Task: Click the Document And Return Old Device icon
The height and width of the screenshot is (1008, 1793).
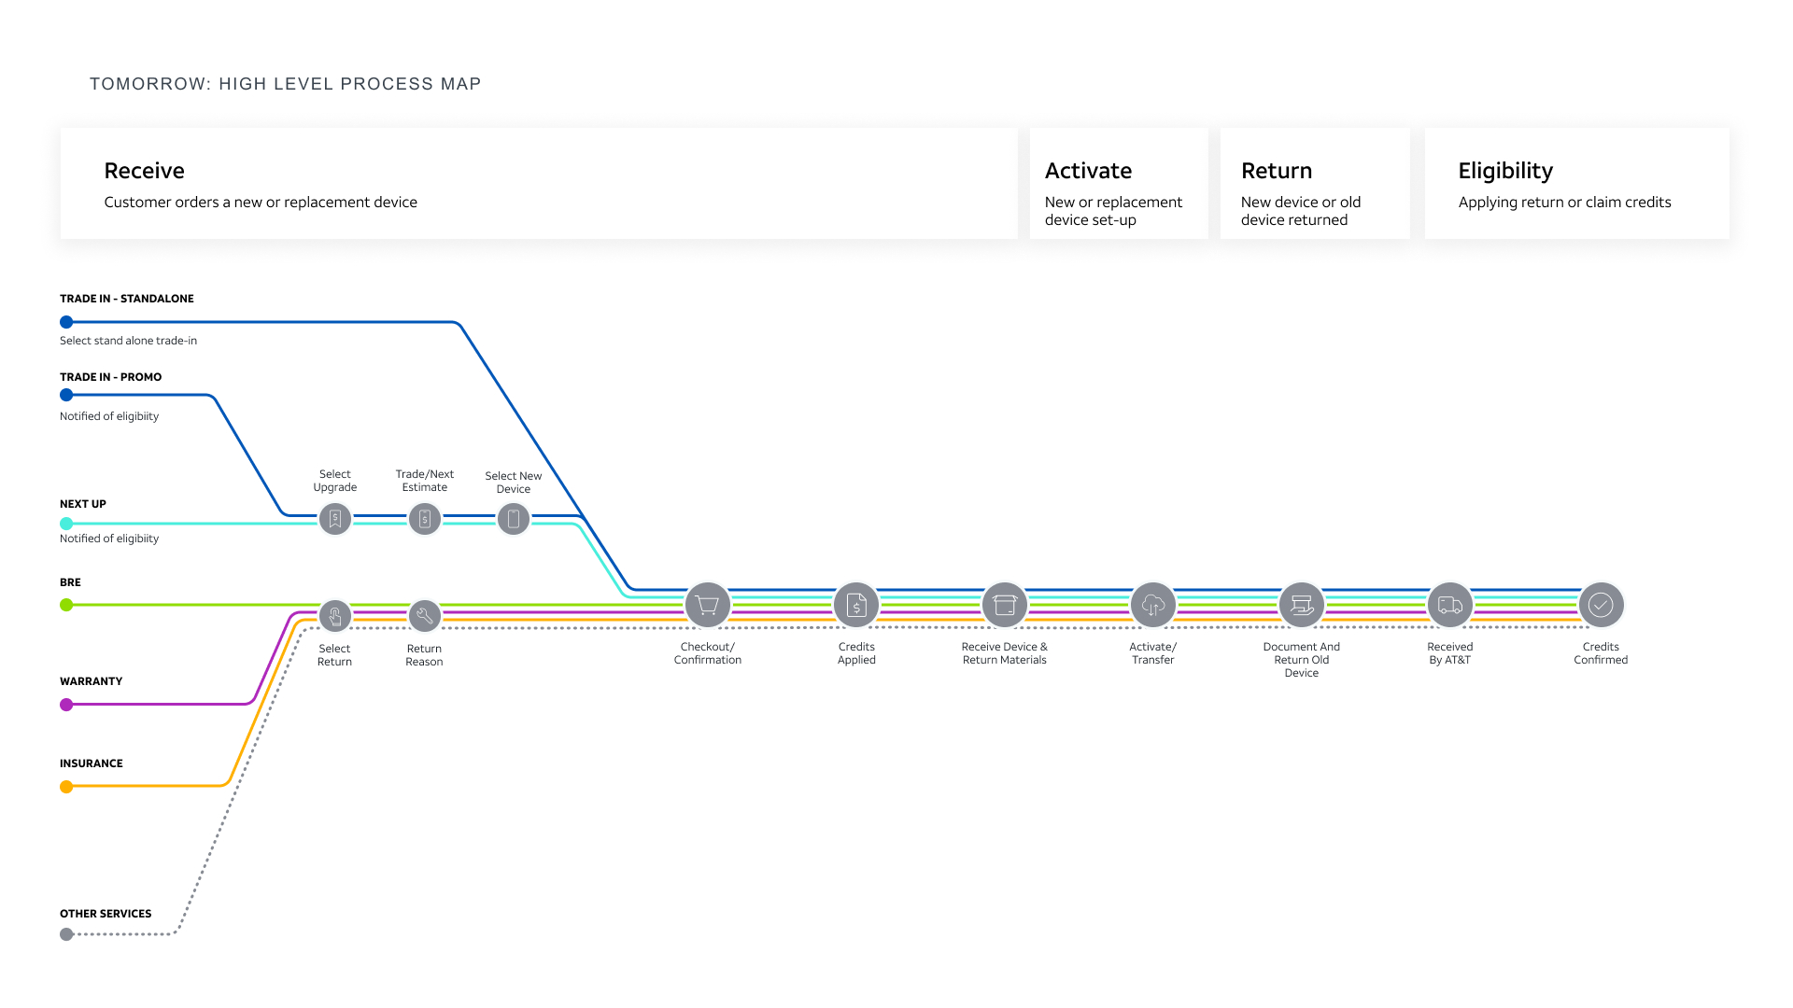Action: point(1302,606)
